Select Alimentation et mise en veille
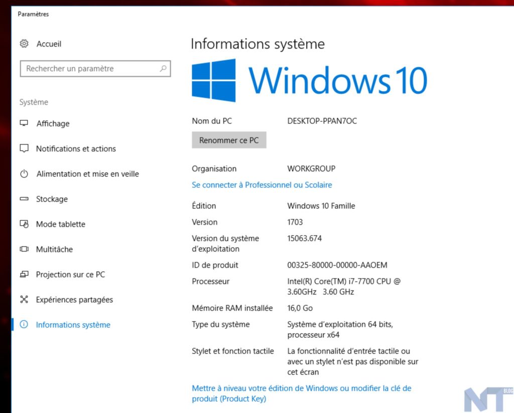This screenshot has width=514, height=413. pos(88,174)
